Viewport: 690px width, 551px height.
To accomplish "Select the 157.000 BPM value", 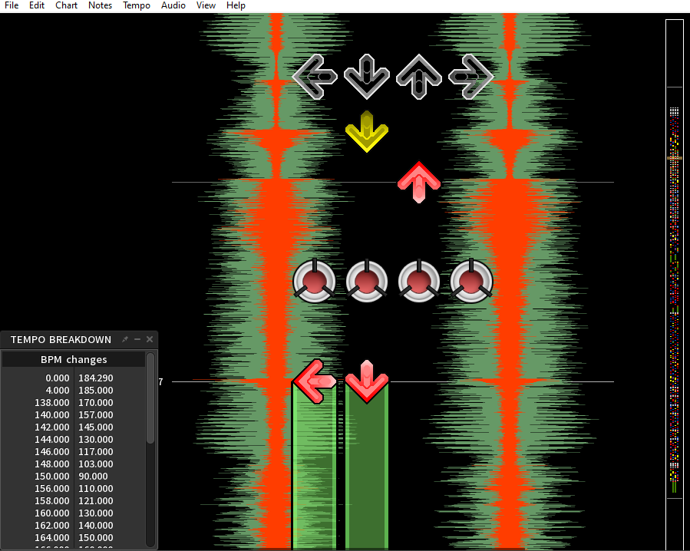I will pos(95,415).
